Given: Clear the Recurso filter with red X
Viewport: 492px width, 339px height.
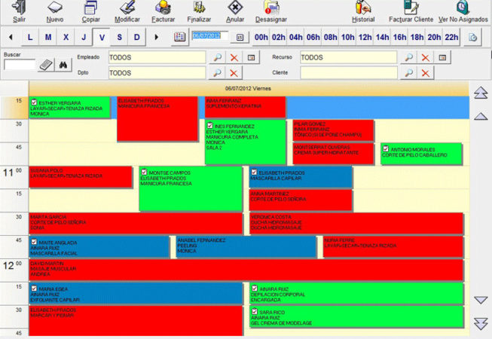Looking at the screenshot, I should (425, 58).
